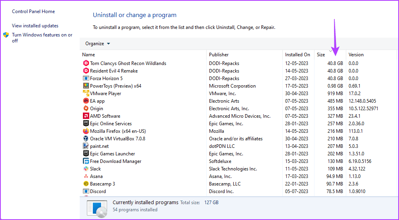Select the Asana program name

coord(96,176)
